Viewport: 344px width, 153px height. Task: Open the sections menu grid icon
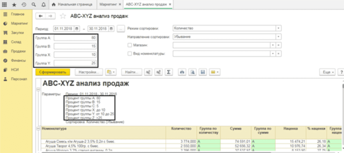click(5, 5)
